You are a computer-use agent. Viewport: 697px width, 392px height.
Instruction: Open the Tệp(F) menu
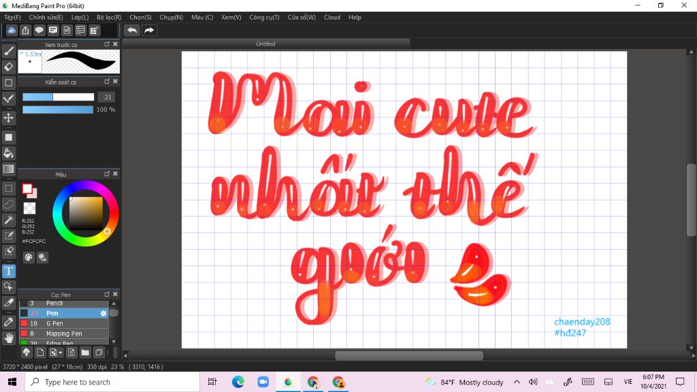(12, 17)
